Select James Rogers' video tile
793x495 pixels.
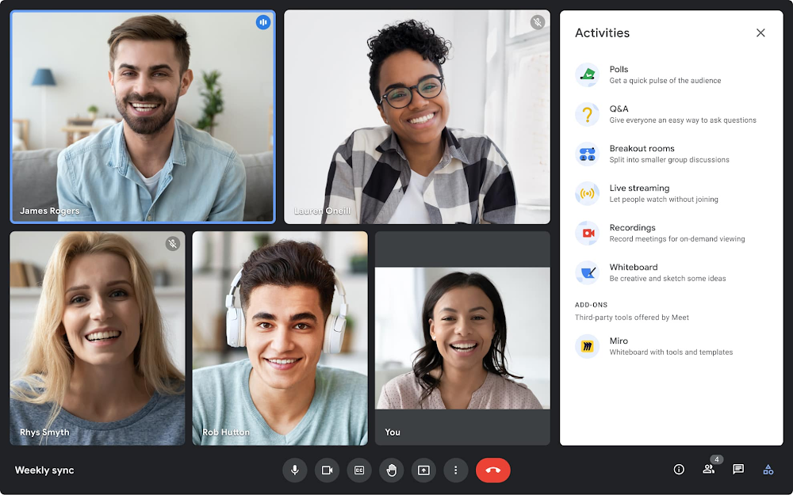143,117
